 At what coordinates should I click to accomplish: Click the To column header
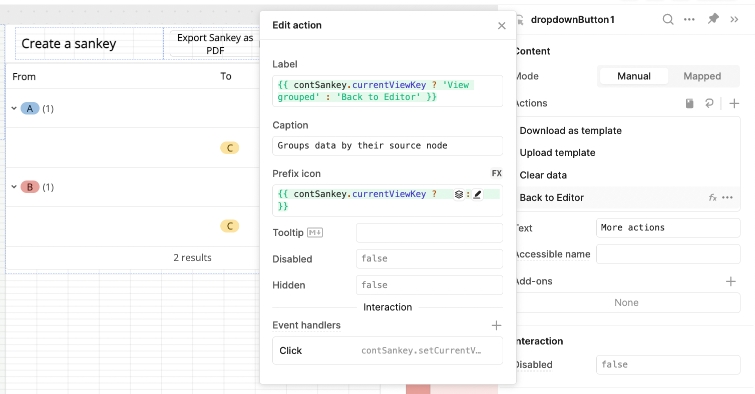(226, 76)
